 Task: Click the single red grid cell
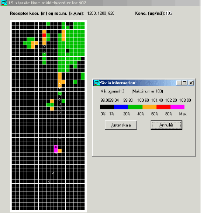point(44,35)
